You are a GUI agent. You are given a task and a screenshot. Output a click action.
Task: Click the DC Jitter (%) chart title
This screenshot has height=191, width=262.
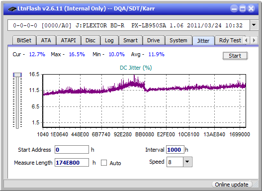pyautogui.click(x=136, y=68)
